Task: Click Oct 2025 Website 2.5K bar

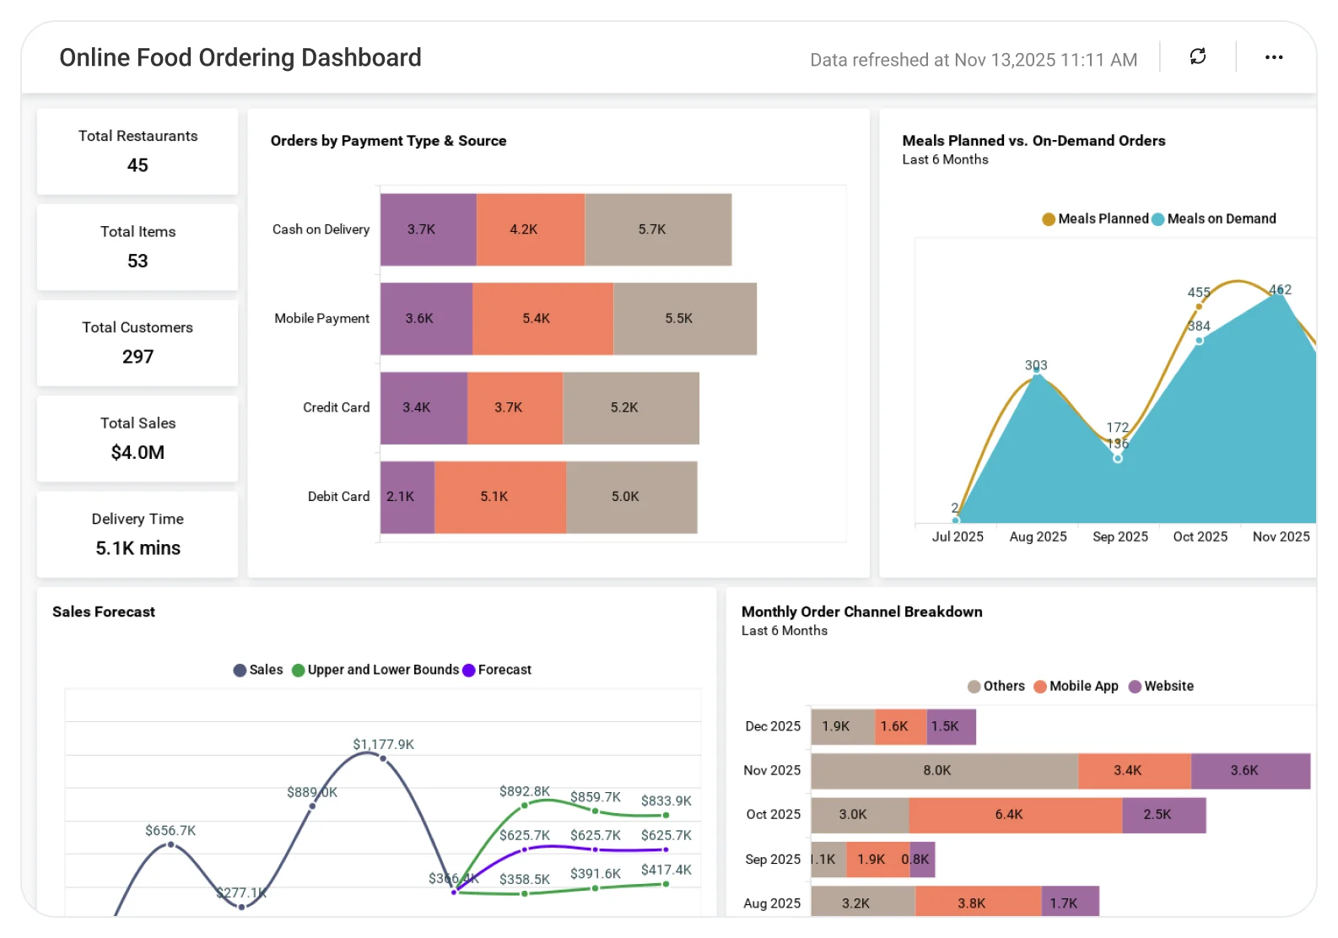Action: click(x=1164, y=815)
